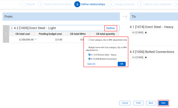Viewport: 178px width, 108px height.
Task: Open the Assign amounts step
Action: pos(125,4)
